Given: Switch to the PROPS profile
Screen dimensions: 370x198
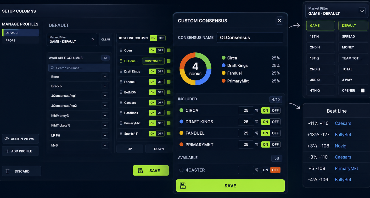Looking at the screenshot, I should [x=20, y=40].
